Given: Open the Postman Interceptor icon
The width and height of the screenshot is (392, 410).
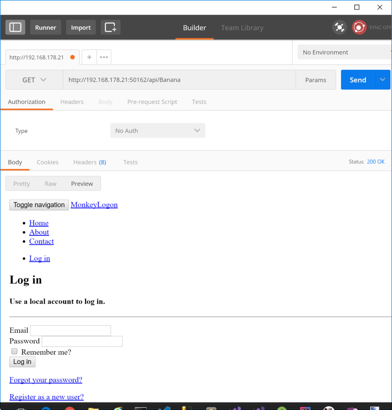Looking at the screenshot, I should click(x=339, y=27).
